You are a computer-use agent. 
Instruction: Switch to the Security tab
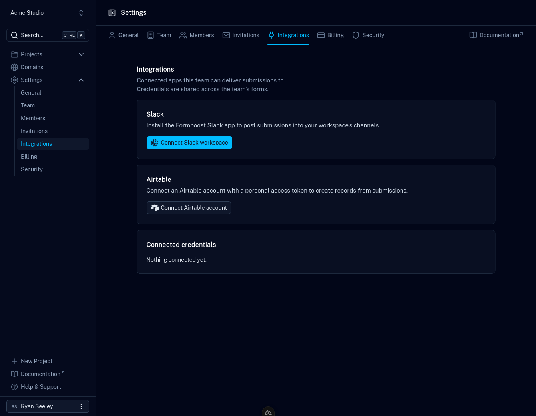click(368, 35)
